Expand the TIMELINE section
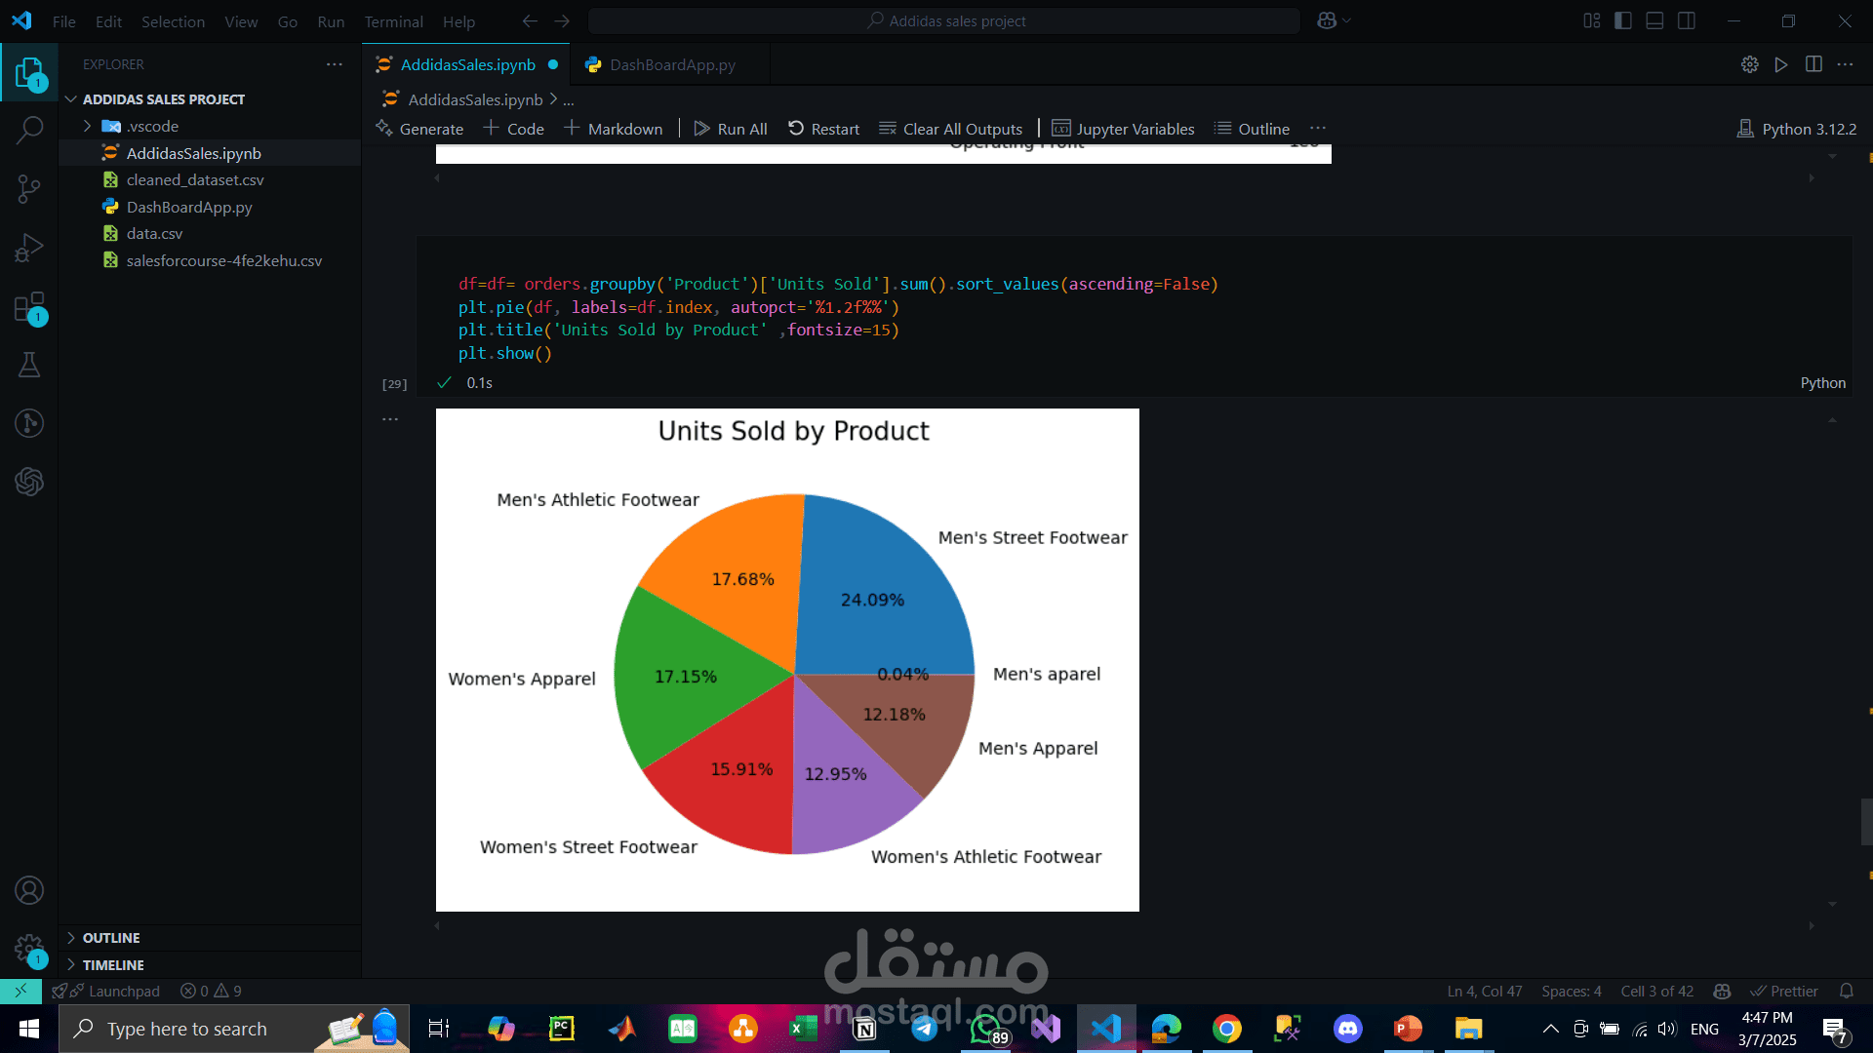The image size is (1873, 1053). 113,964
